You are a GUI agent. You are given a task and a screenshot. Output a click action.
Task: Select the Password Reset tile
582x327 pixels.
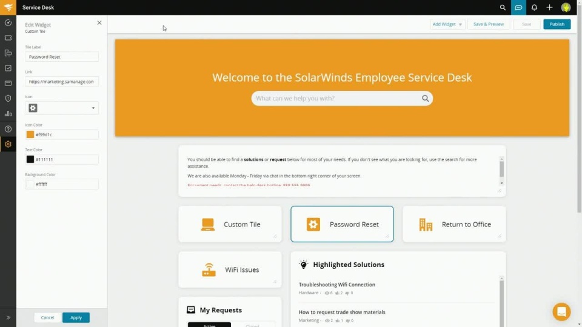[342, 224]
